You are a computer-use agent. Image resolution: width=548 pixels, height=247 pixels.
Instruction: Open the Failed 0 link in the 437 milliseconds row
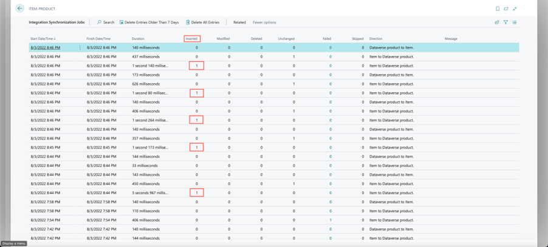[331, 56]
